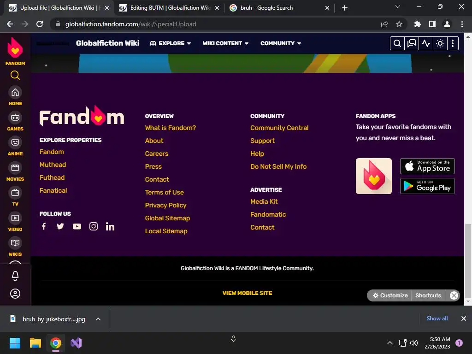Open Do Not Sell My Info link

point(278,166)
